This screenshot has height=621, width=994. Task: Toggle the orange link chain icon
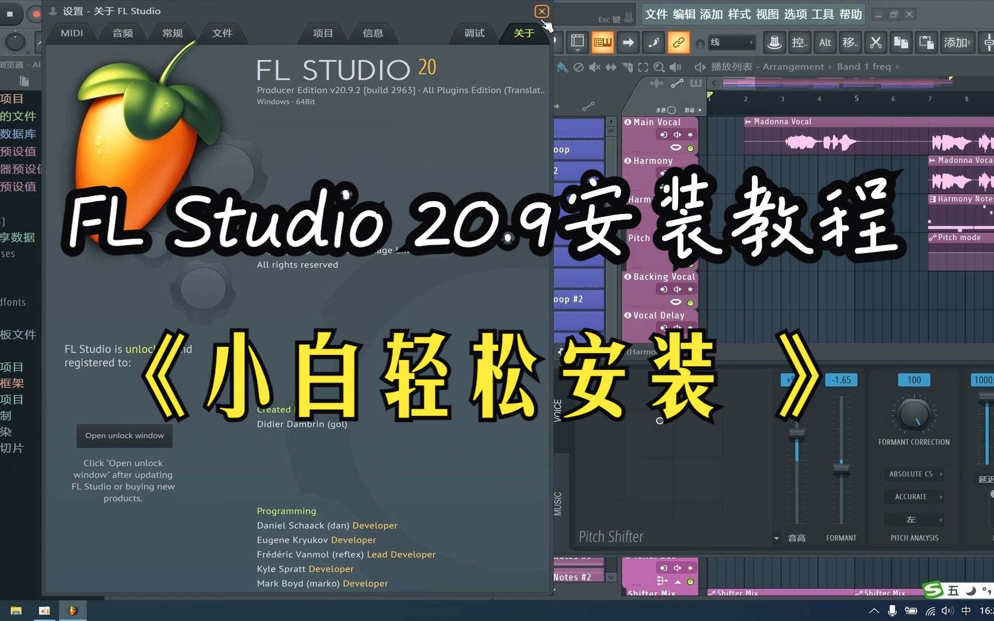pyautogui.click(x=679, y=42)
